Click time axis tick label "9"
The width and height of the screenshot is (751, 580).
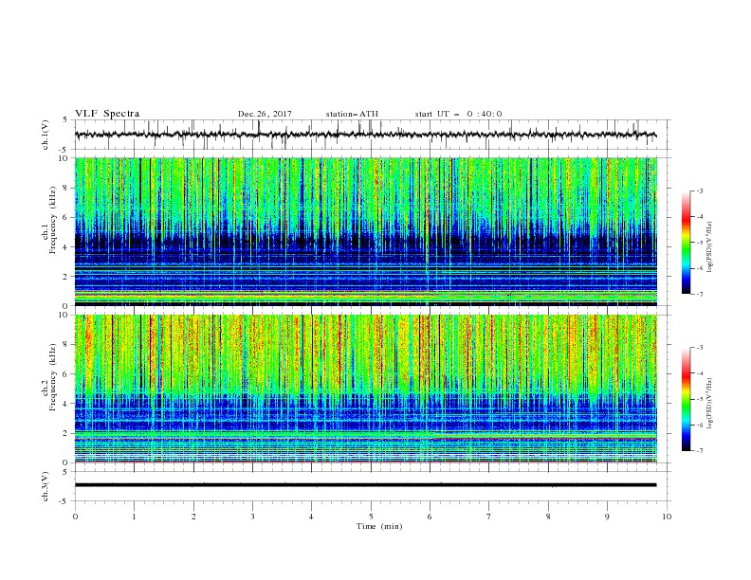[x=607, y=517]
